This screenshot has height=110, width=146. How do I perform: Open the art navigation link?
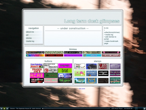pos(34,35)
